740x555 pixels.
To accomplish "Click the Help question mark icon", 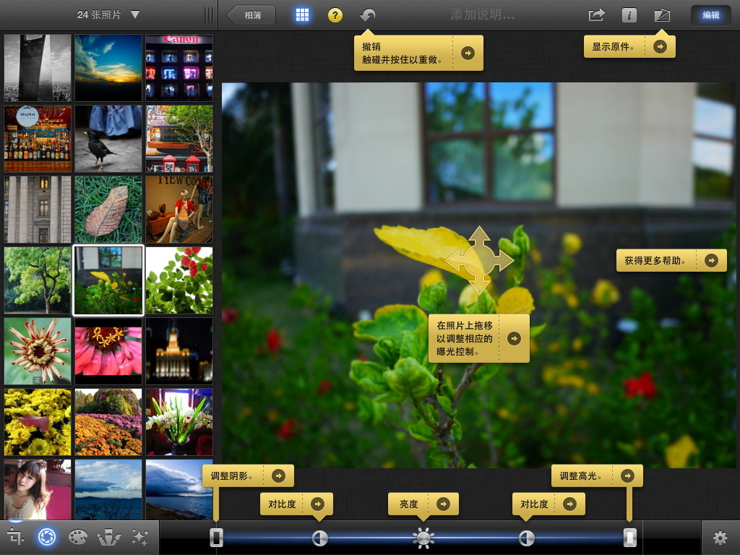I will 334,14.
